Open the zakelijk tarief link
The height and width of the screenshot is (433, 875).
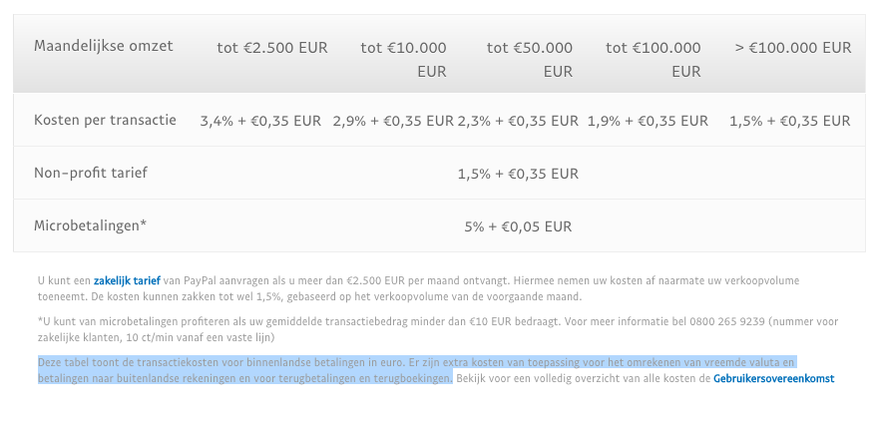[127, 280]
